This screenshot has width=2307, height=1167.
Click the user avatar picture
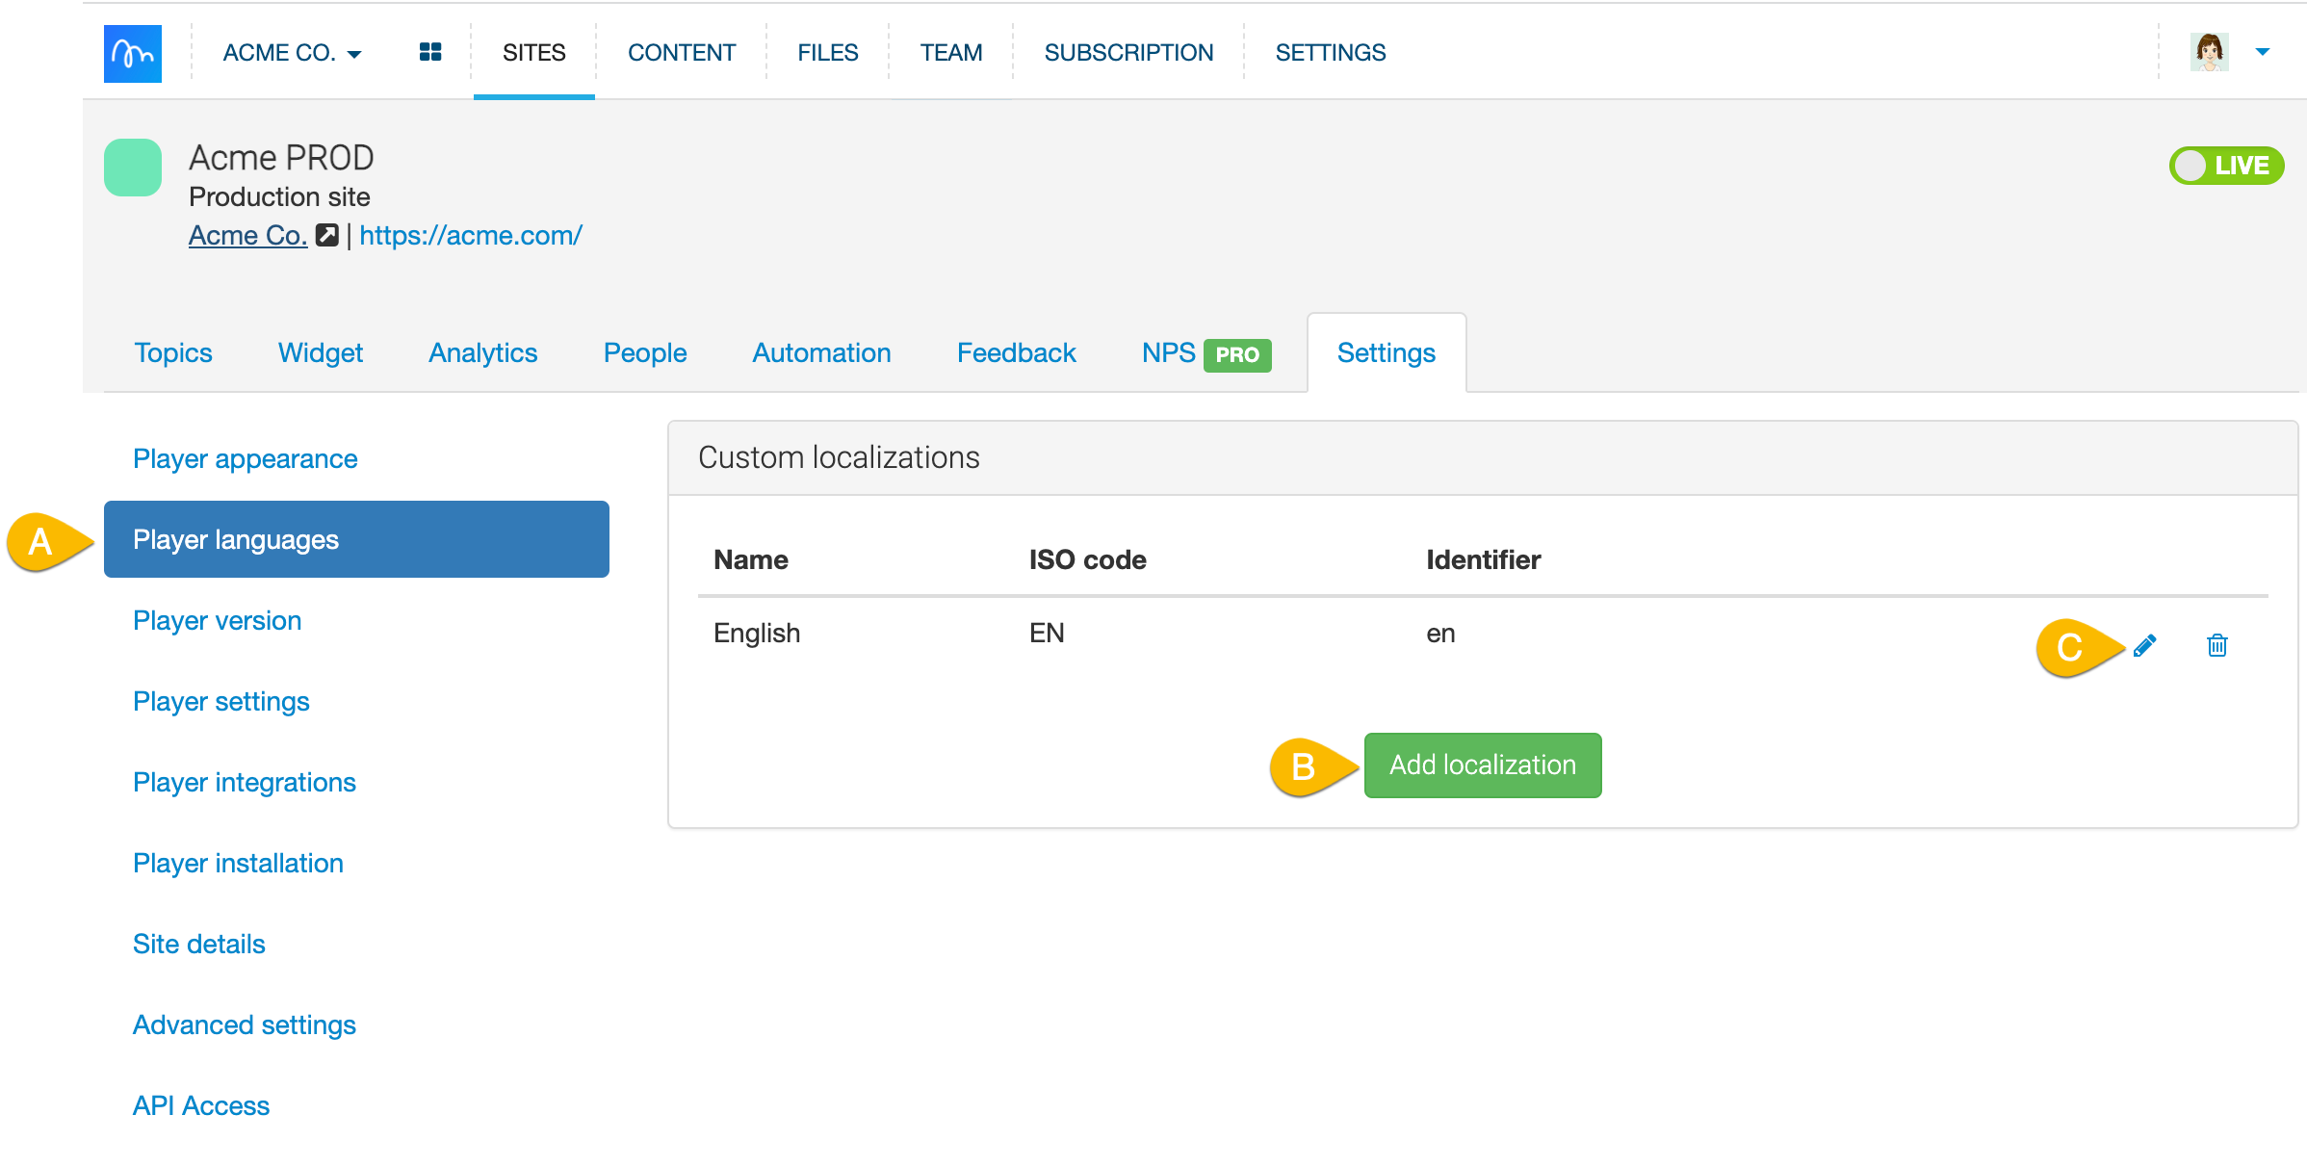click(x=2209, y=52)
